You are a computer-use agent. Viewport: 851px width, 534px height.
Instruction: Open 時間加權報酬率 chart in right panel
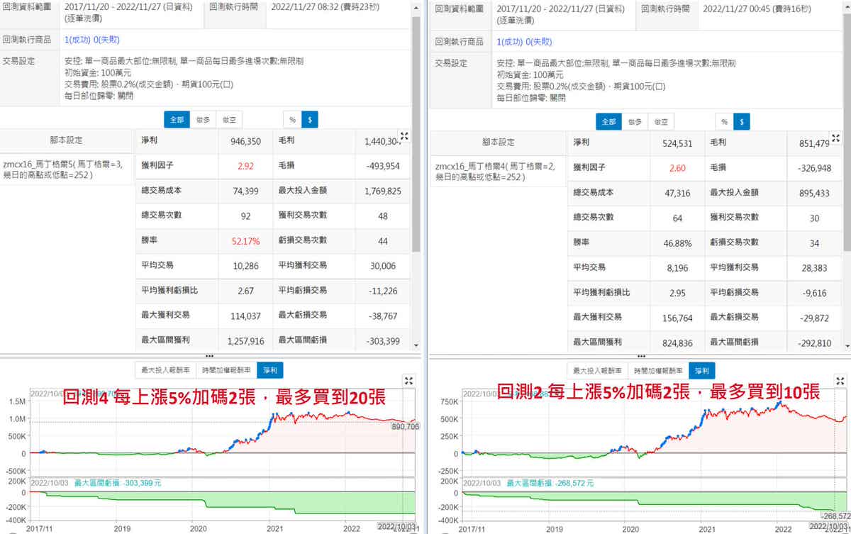[x=657, y=370]
